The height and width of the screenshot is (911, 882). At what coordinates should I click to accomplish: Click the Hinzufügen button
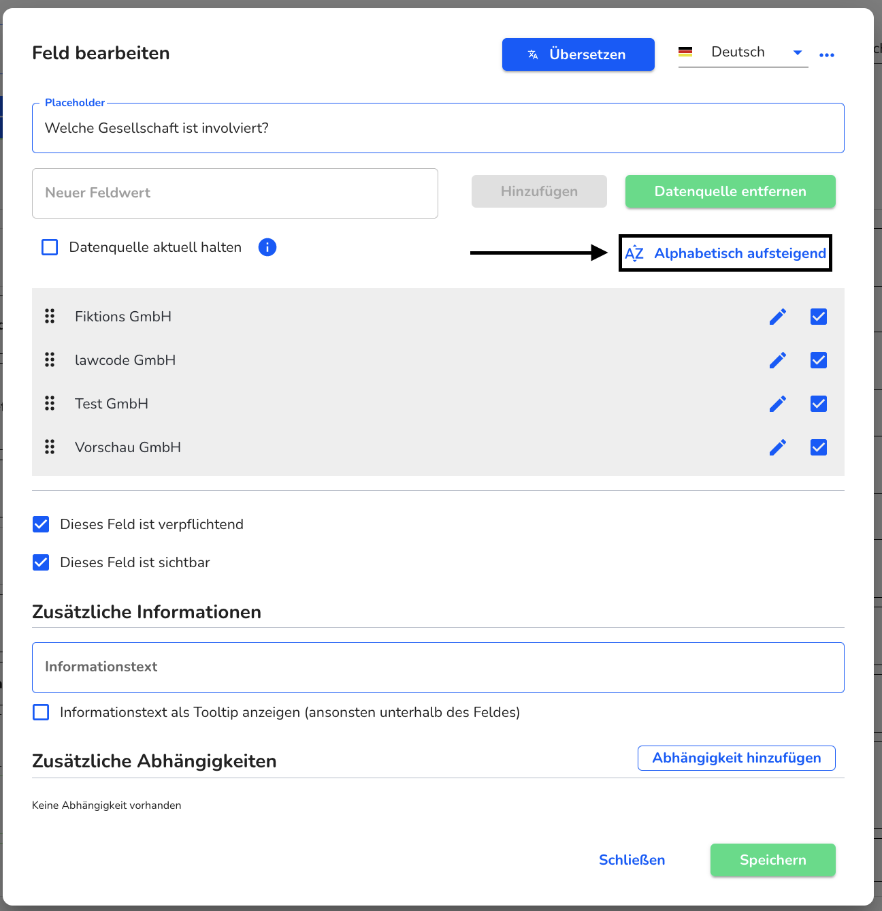(539, 191)
